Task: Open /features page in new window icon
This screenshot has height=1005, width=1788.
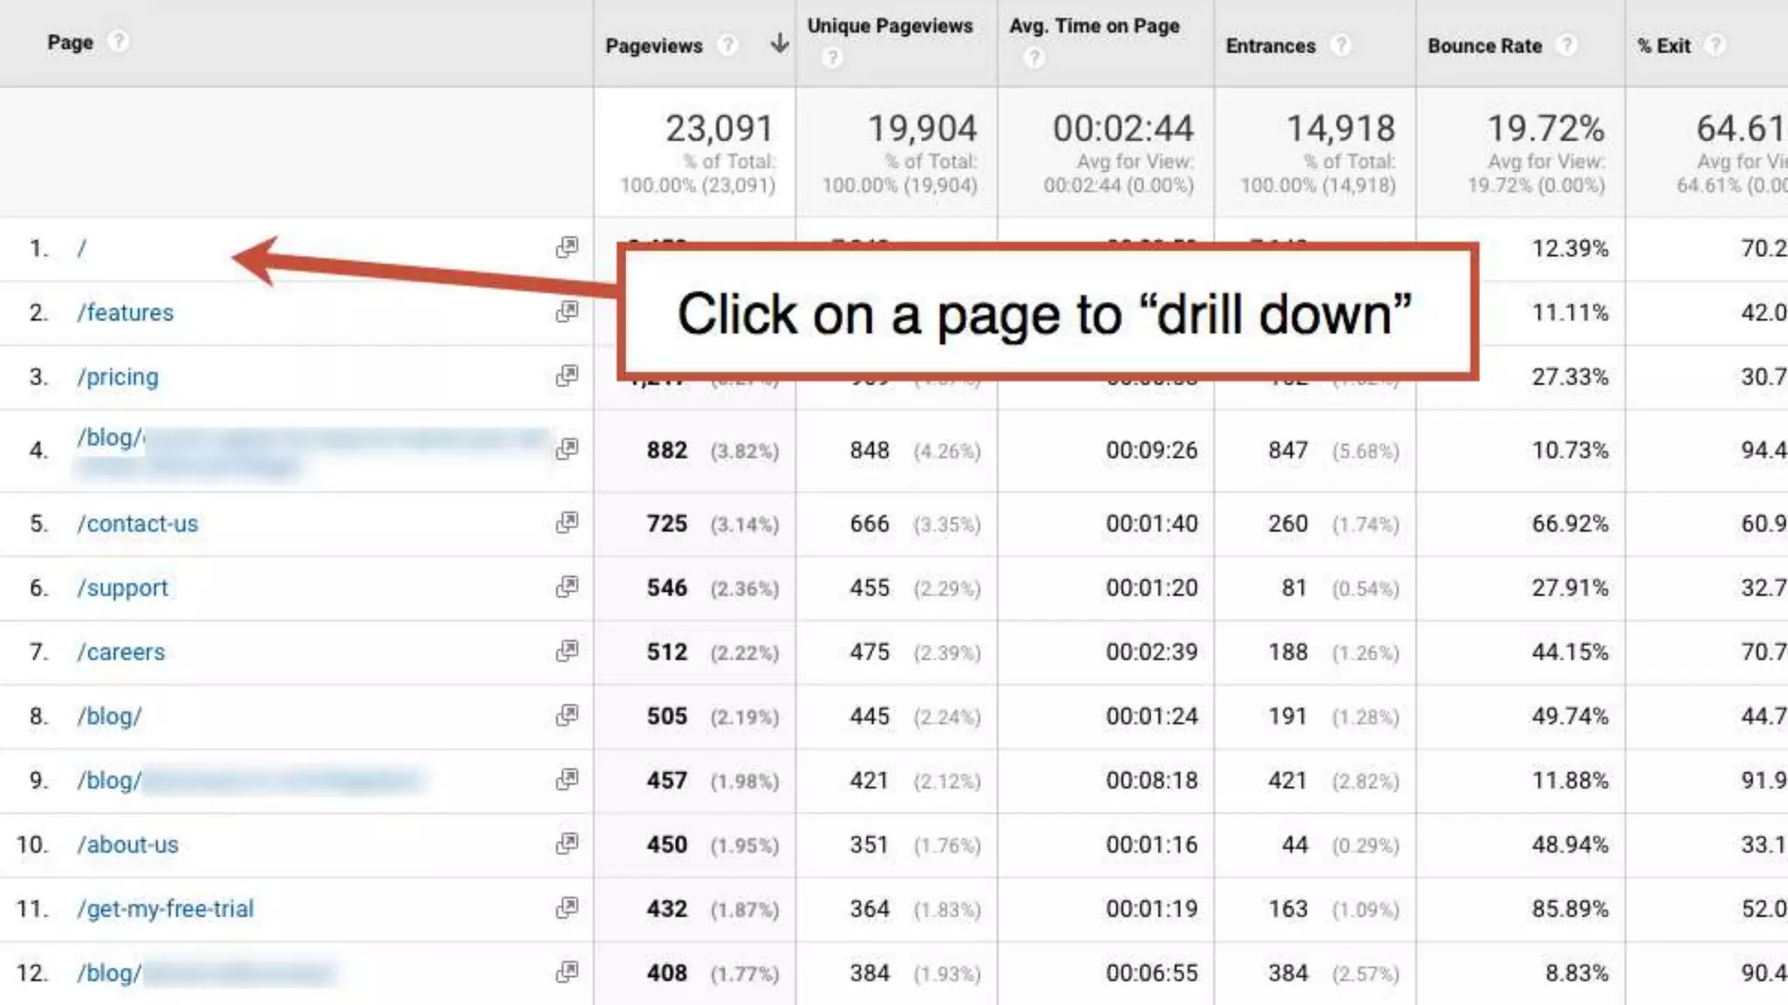Action: [567, 311]
